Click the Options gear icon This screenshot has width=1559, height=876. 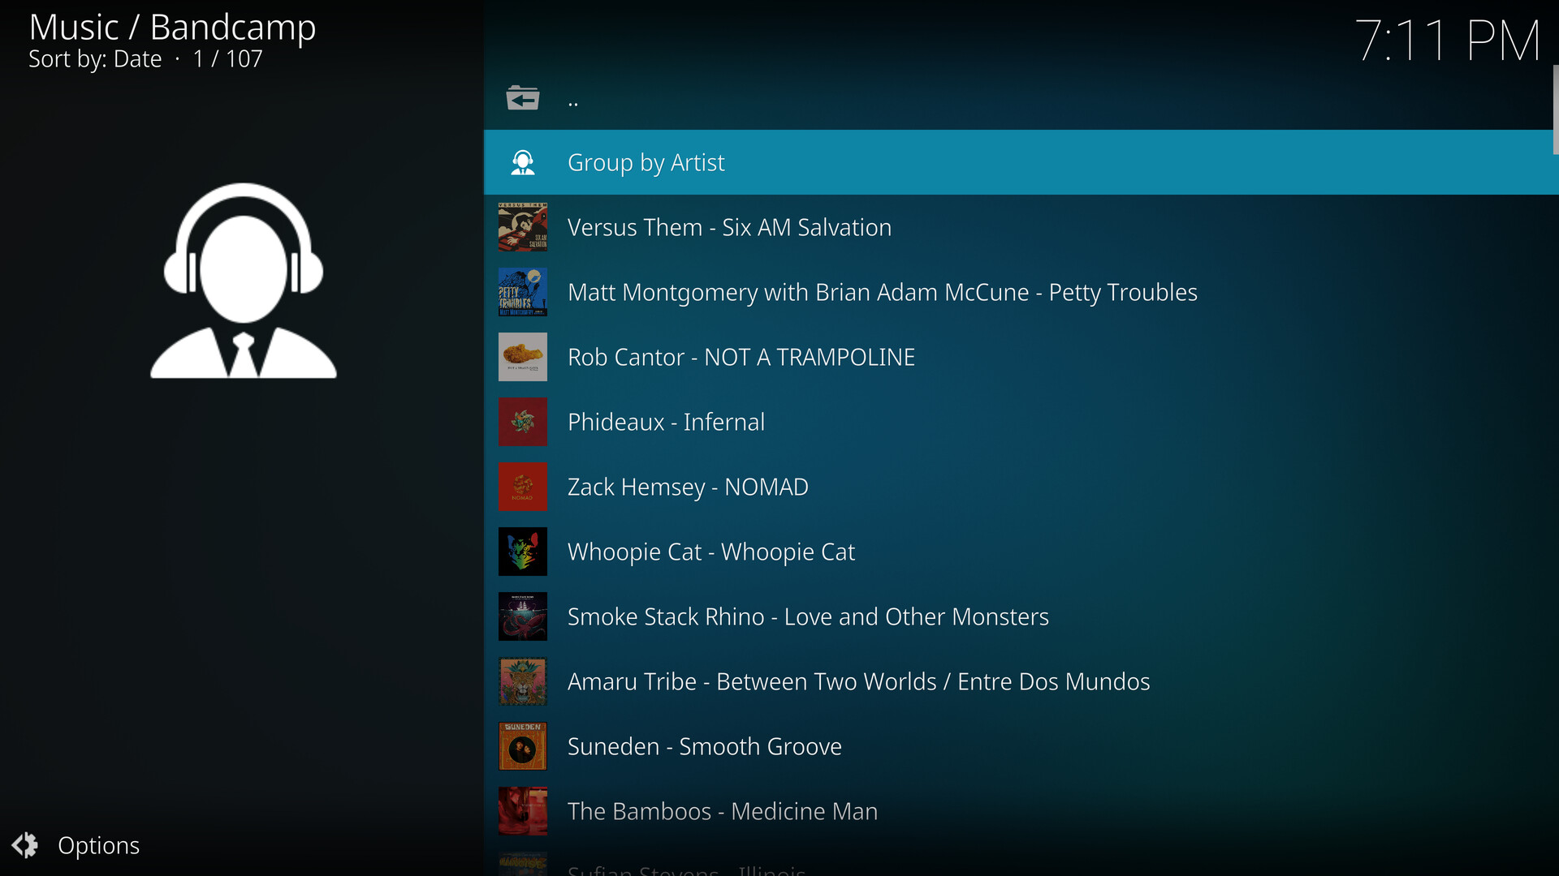tap(25, 845)
